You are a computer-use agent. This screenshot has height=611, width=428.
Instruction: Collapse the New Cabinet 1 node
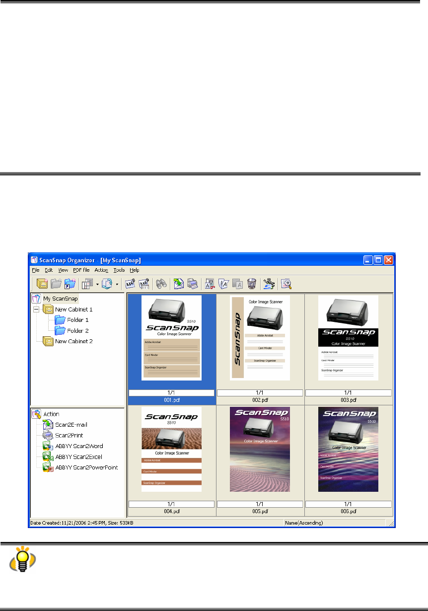36,309
